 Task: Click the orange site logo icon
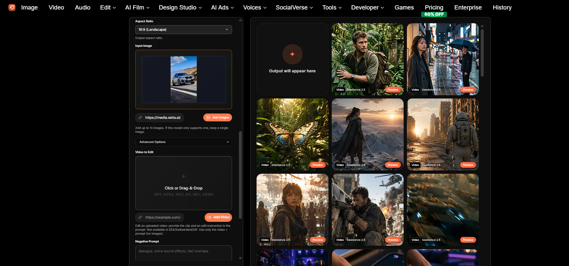click(12, 8)
